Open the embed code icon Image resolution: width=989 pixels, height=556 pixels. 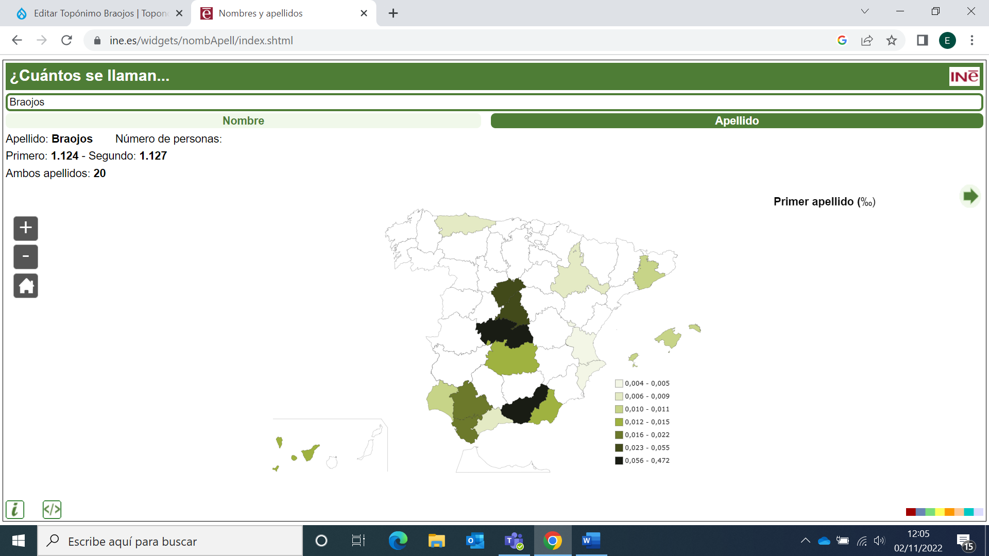point(52,510)
